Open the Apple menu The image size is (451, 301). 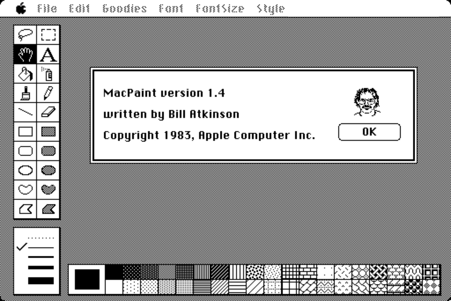[x=21, y=8]
